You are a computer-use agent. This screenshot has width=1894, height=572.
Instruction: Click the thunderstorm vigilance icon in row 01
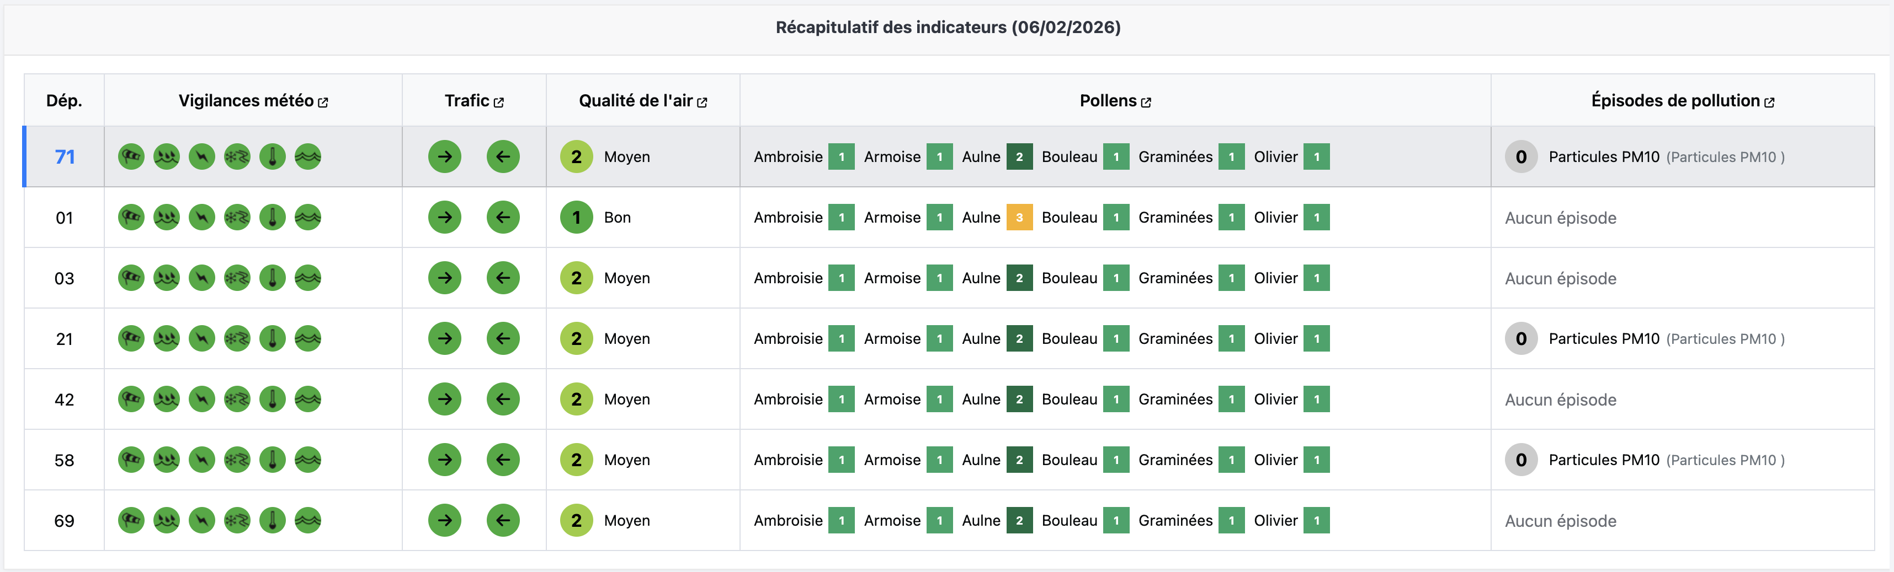coord(202,217)
